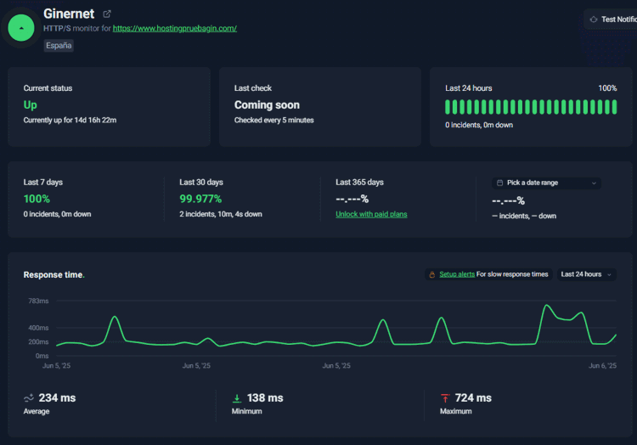Screen dimensions: 637x445
Task: Click the Ginernet monitor title
Action: [x=69, y=14]
